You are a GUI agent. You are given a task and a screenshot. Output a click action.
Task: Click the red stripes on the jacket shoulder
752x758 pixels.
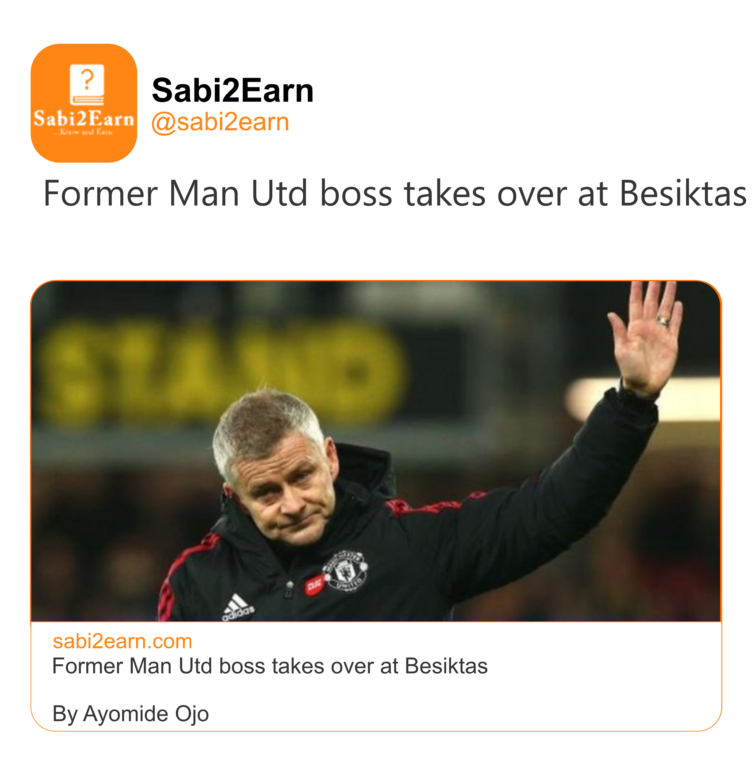(x=424, y=507)
